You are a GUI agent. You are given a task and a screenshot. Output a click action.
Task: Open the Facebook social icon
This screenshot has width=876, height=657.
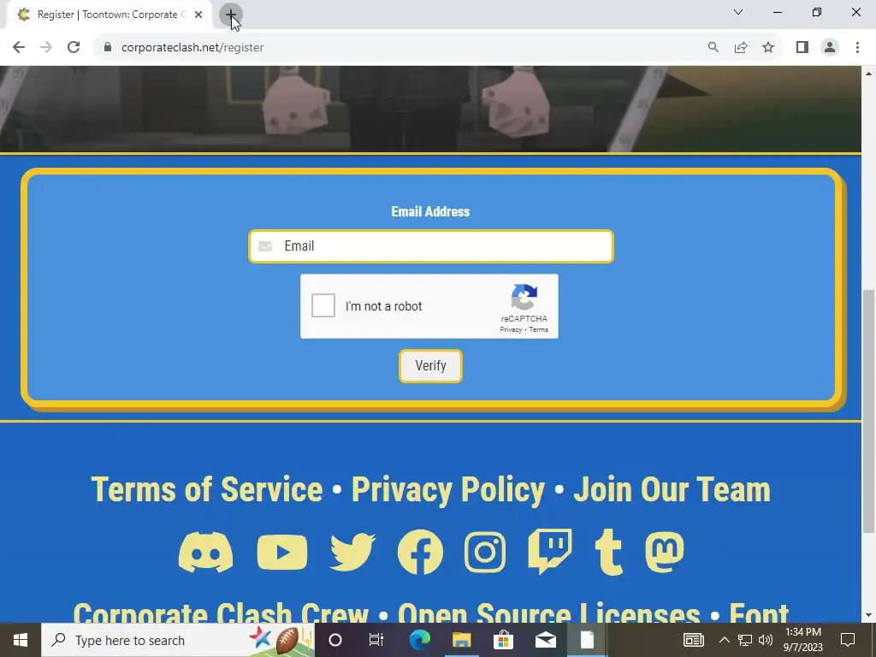click(x=420, y=552)
